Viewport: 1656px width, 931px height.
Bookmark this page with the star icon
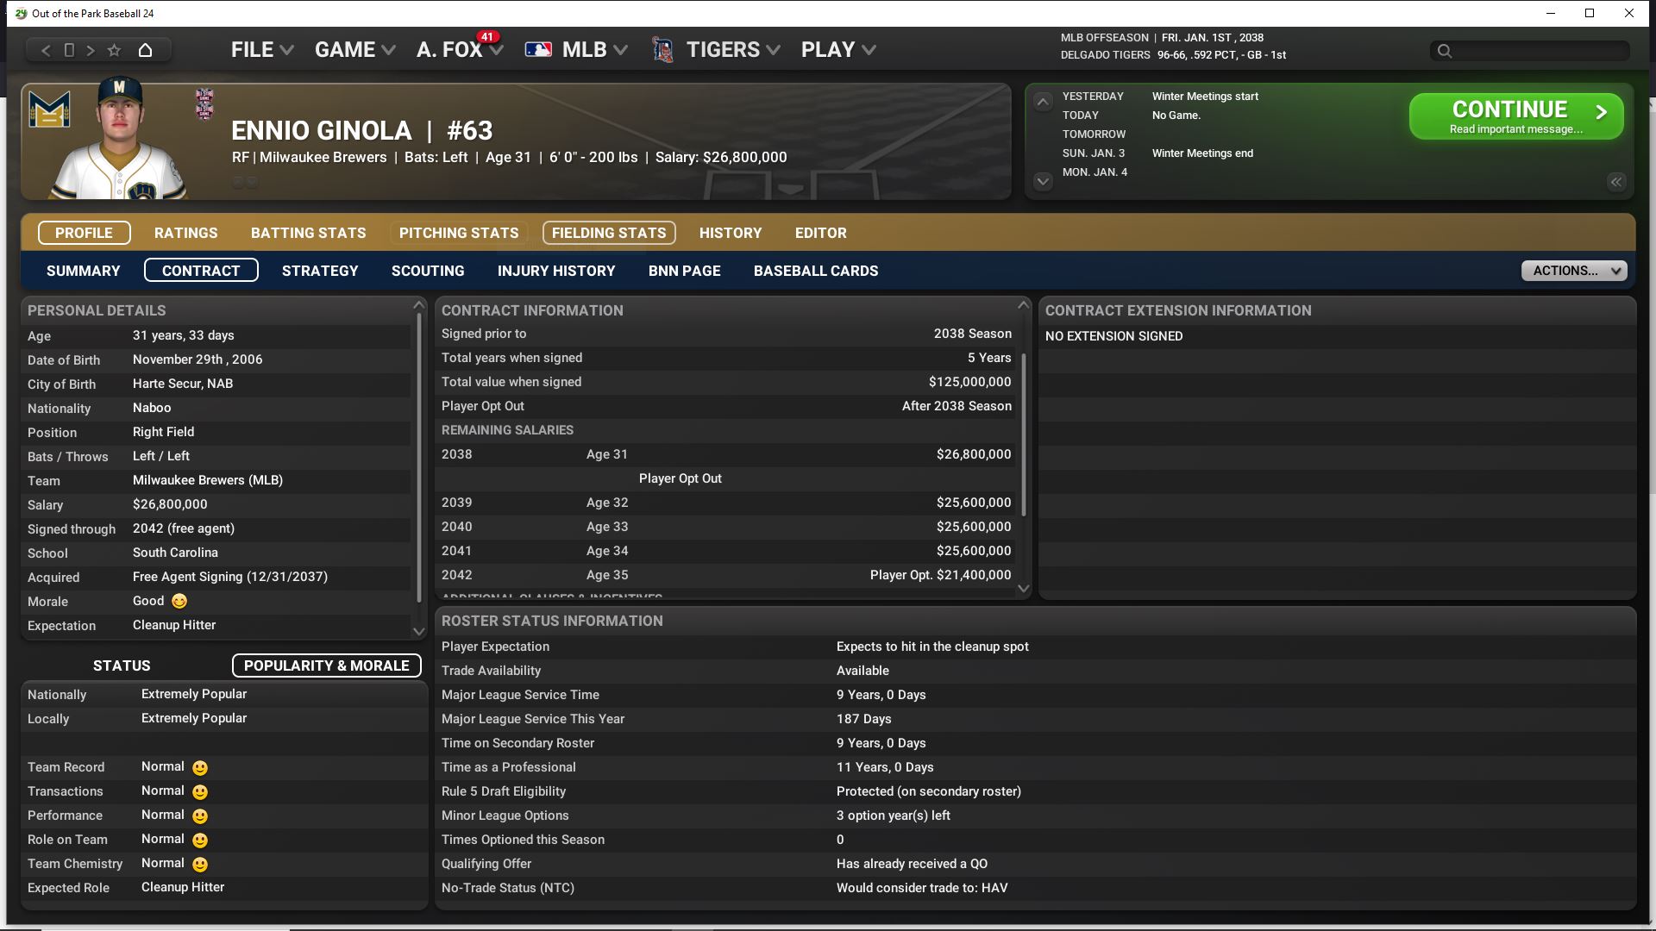click(114, 50)
